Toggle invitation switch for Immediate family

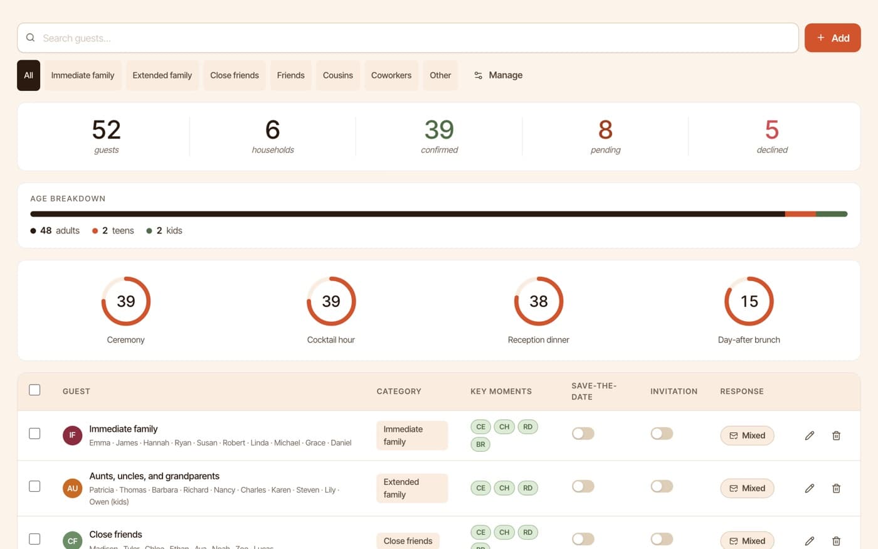click(662, 434)
